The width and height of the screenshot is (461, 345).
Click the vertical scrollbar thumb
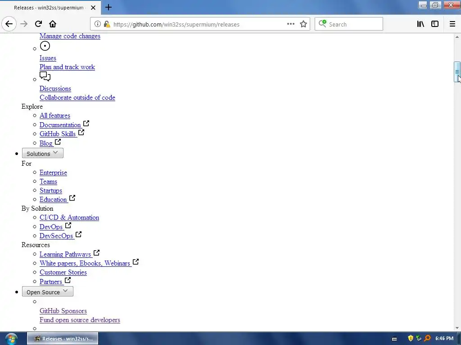(x=457, y=72)
